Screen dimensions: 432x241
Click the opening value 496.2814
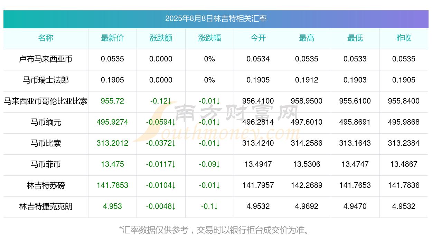coord(258,122)
